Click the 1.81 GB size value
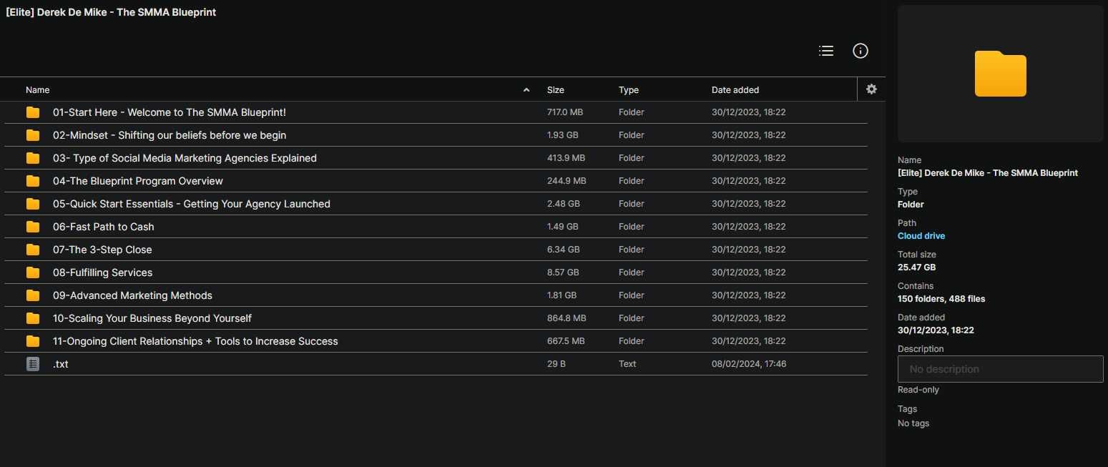The width and height of the screenshot is (1108, 467). [x=562, y=295]
